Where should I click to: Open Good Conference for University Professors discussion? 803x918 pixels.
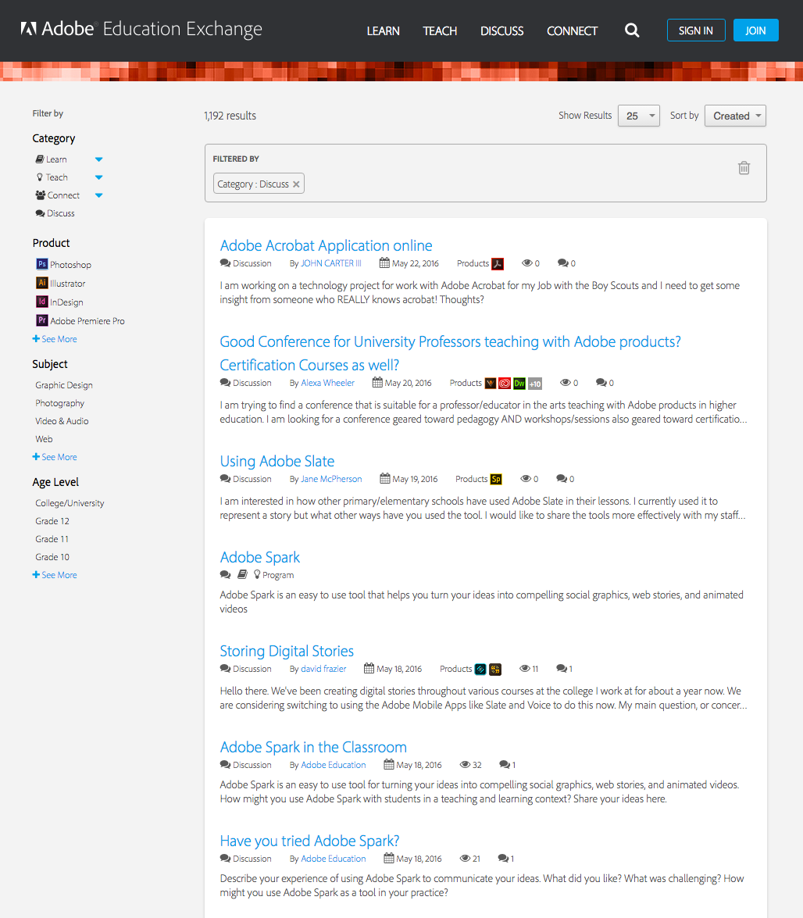(451, 353)
